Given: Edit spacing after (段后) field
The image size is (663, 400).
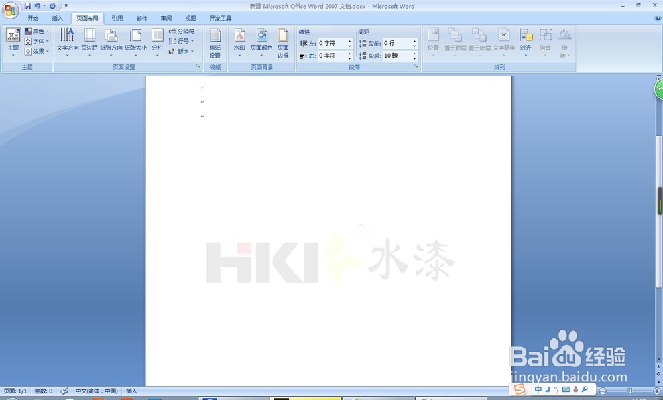Looking at the screenshot, I should [396, 56].
